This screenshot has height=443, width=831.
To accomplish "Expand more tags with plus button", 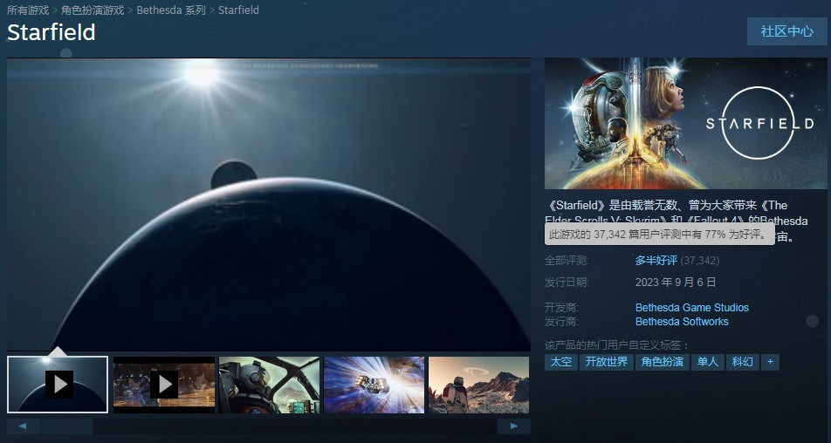I will click(x=770, y=361).
